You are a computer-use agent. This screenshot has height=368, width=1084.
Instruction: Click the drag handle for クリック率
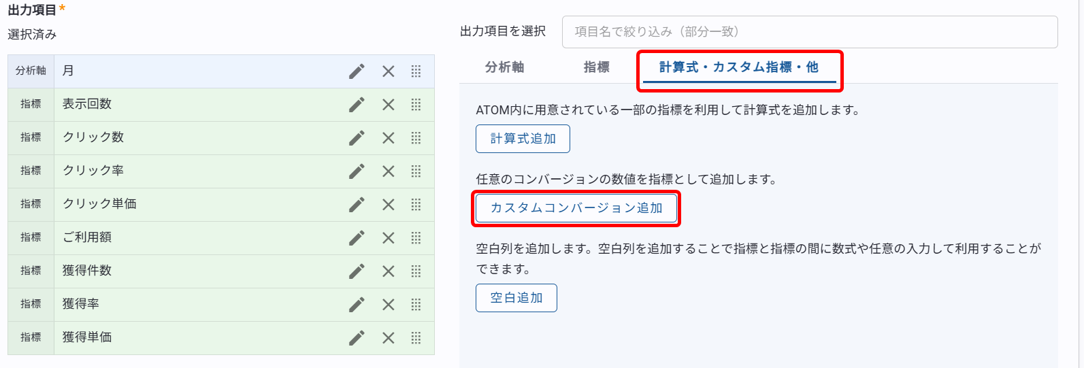(x=416, y=171)
